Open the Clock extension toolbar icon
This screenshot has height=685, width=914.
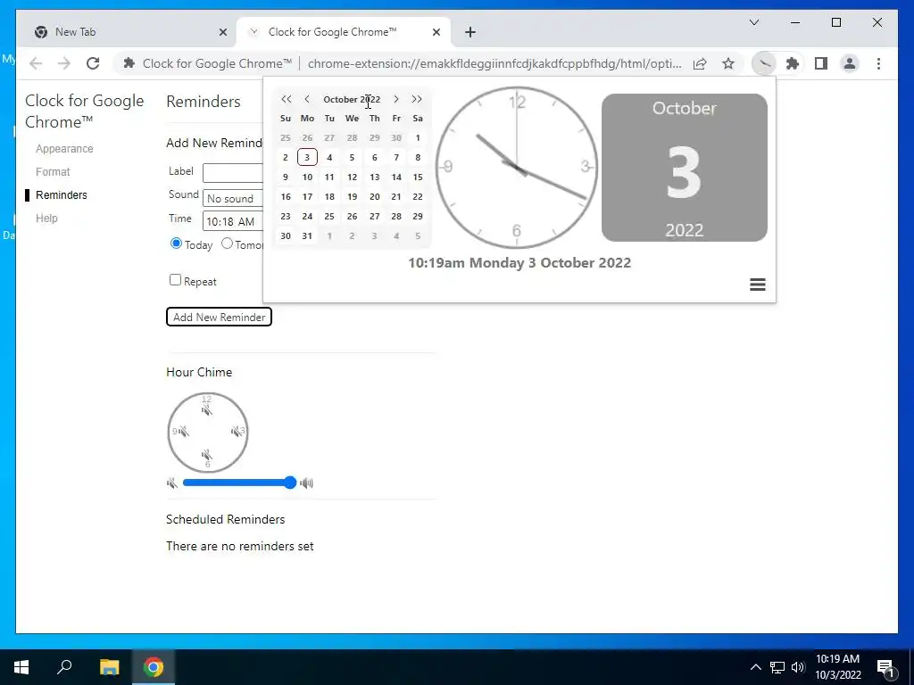point(764,63)
